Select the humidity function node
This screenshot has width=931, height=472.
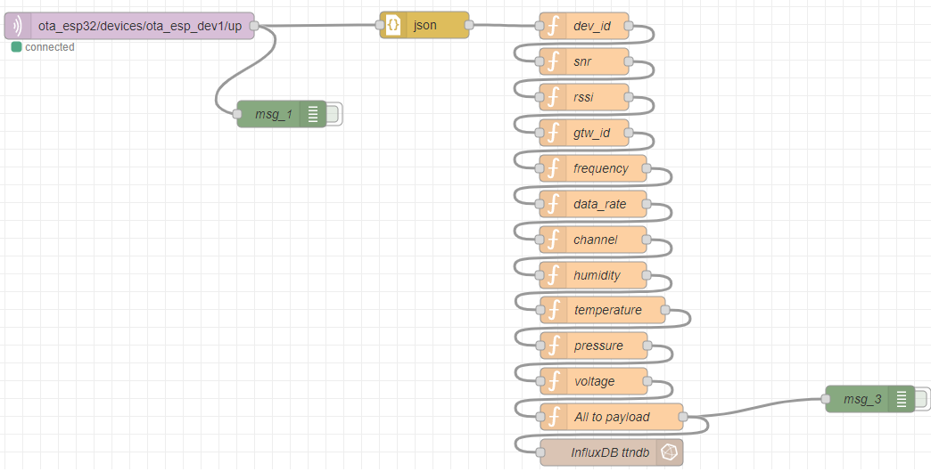(593, 275)
